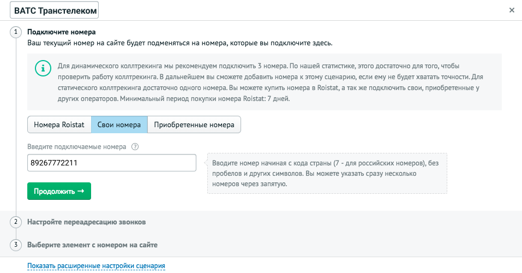The height and width of the screenshot is (273, 522).
Task: Click the green info icon in the notice box
Action: (x=42, y=68)
